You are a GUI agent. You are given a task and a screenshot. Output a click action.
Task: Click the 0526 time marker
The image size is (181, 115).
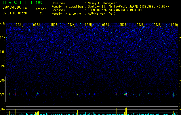coord(106,24)
